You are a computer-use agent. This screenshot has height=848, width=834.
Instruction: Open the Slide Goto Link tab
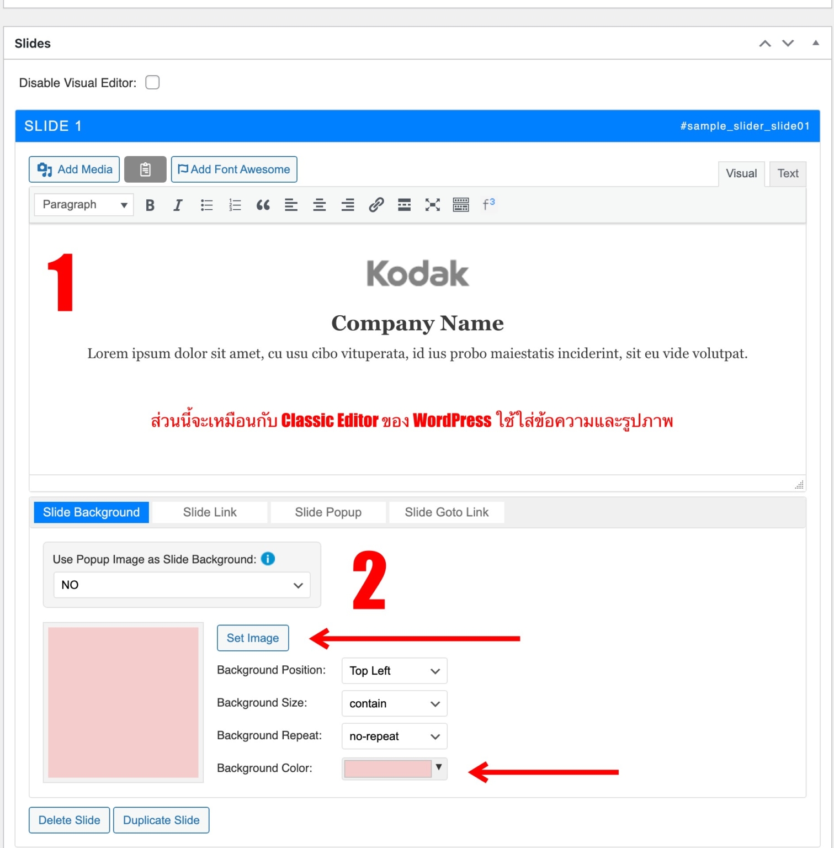click(447, 512)
